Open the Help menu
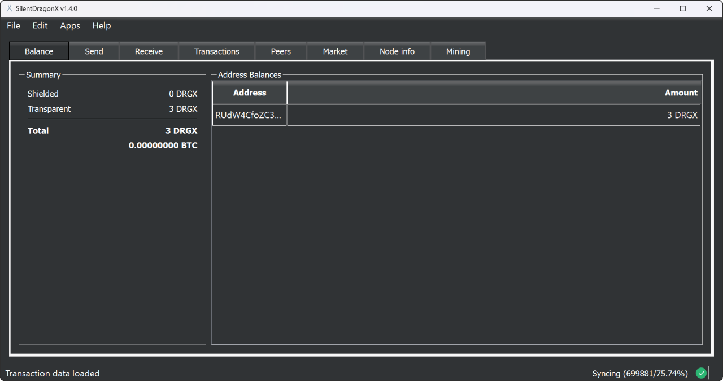This screenshot has height=381, width=723. tap(101, 25)
